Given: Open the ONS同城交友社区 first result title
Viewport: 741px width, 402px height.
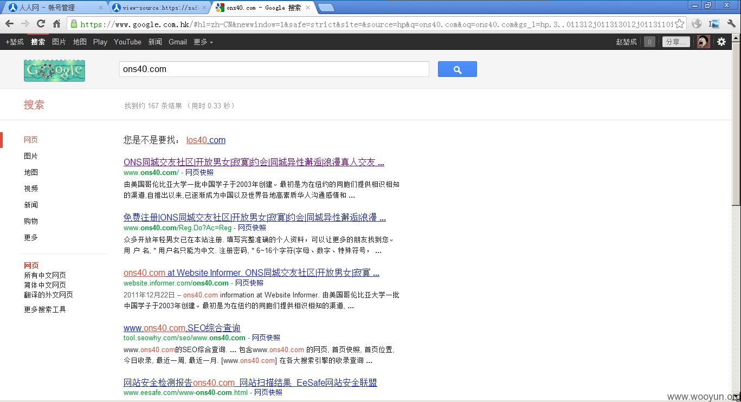Looking at the screenshot, I should [254, 162].
